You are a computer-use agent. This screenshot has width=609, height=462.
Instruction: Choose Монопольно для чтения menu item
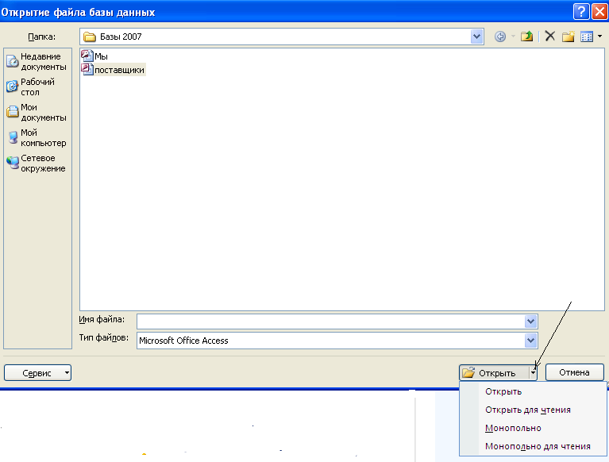click(533, 446)
